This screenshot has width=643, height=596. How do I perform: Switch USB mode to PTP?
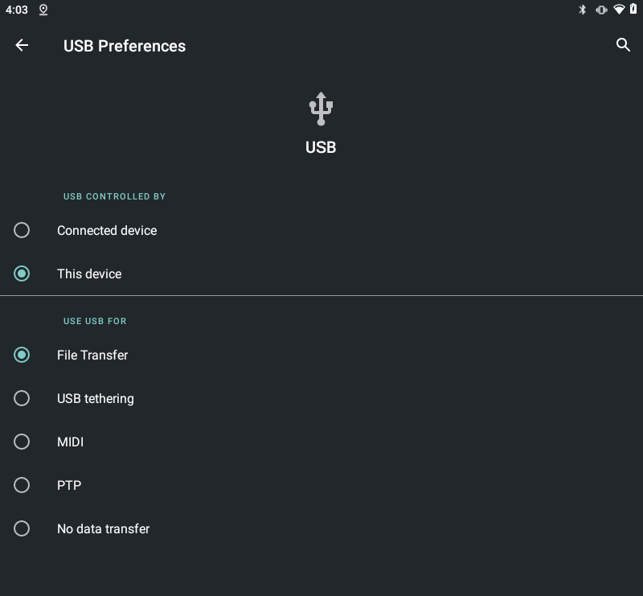(x=69, y=485)
